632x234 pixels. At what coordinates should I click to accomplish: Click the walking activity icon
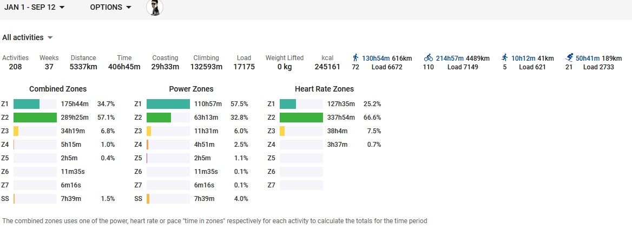[355, 57]
